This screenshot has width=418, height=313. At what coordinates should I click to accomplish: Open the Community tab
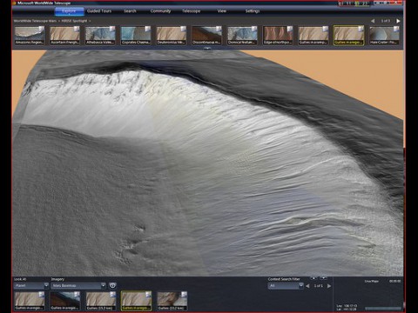pos(160,11)
